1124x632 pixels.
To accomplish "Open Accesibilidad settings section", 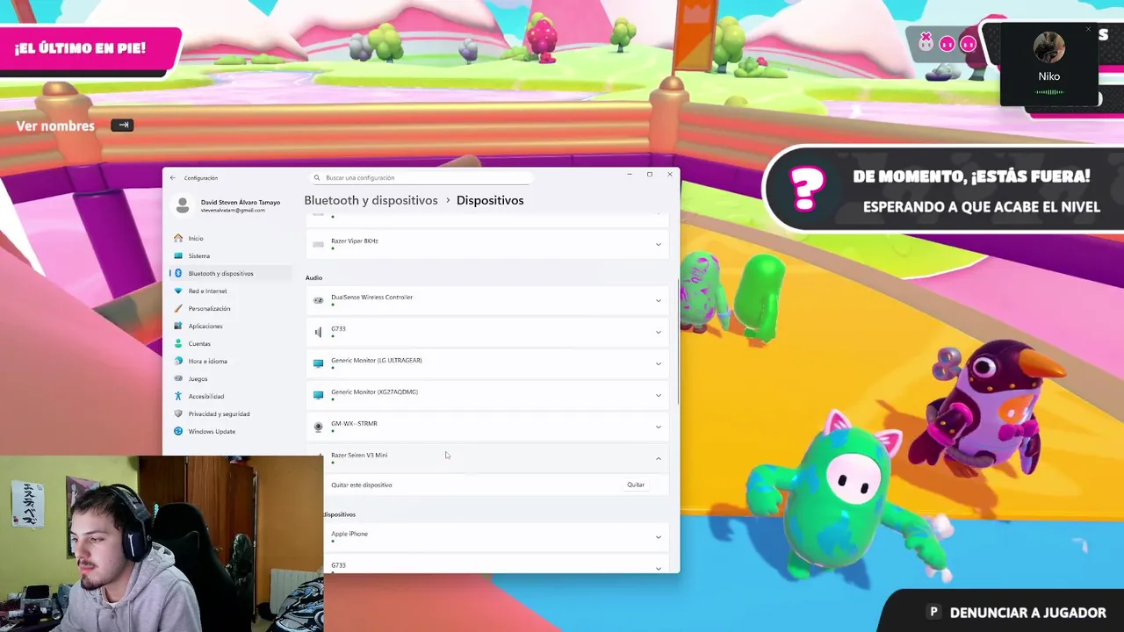I will (x=230, y=396).
